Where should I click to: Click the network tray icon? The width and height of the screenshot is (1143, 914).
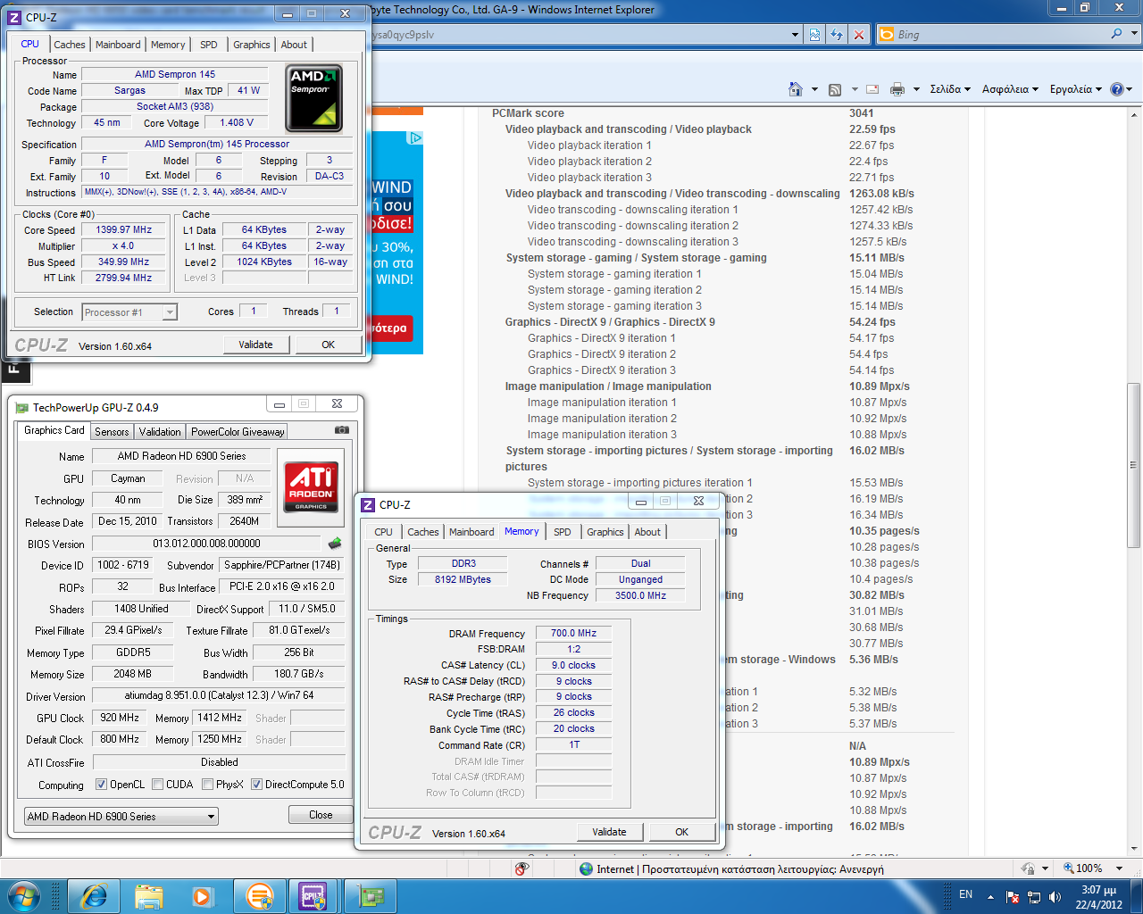point(1034,896)
